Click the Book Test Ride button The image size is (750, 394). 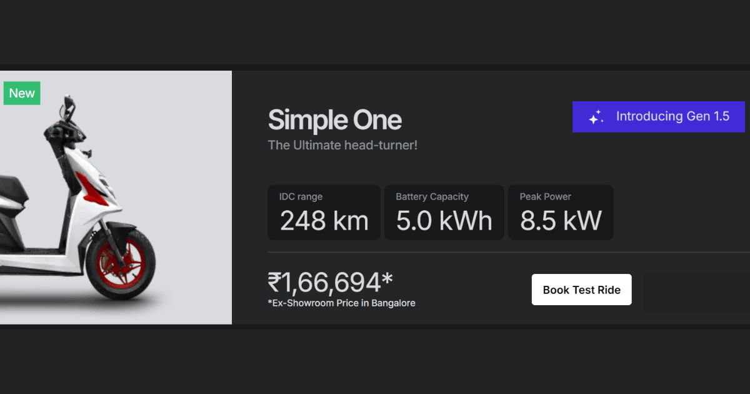[x=581, y=290]
